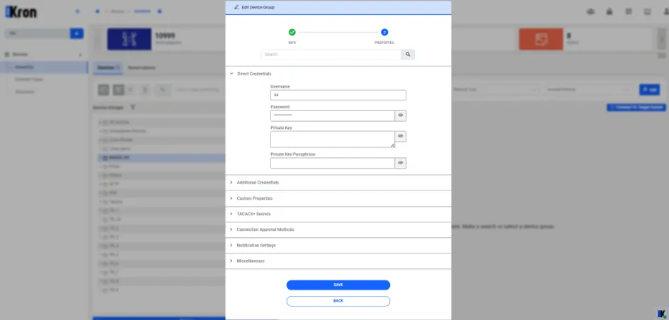
Task: Click the blue plus button beside sidebar search
Action: pos(76,34)
